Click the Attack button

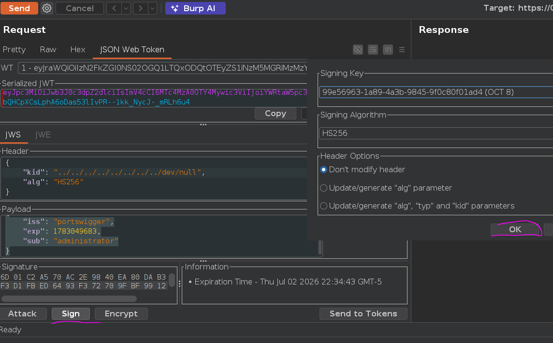[x=23, y=313]
